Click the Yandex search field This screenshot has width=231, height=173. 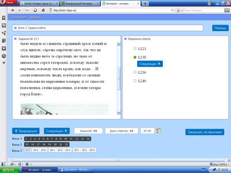[204, 10]
